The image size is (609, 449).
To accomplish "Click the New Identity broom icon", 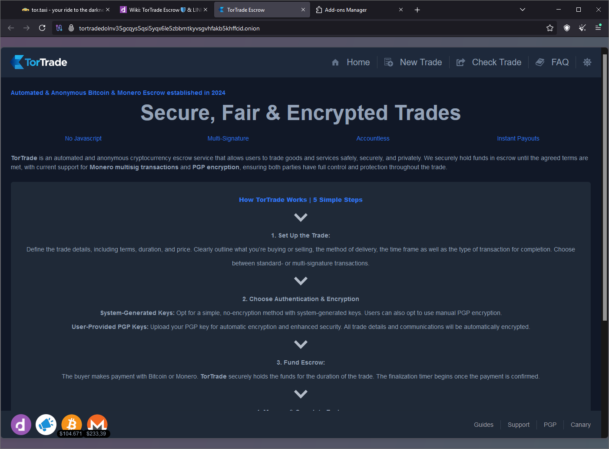I will pyautogui.click(x=583, y=28).
